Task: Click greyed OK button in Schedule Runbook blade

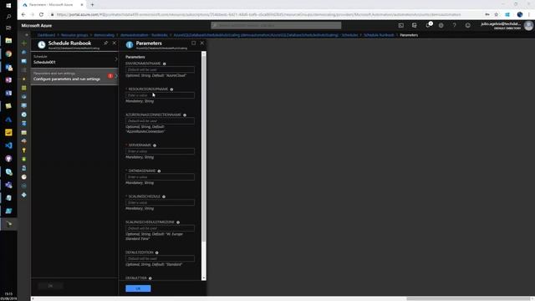Action: coord(50,286)
